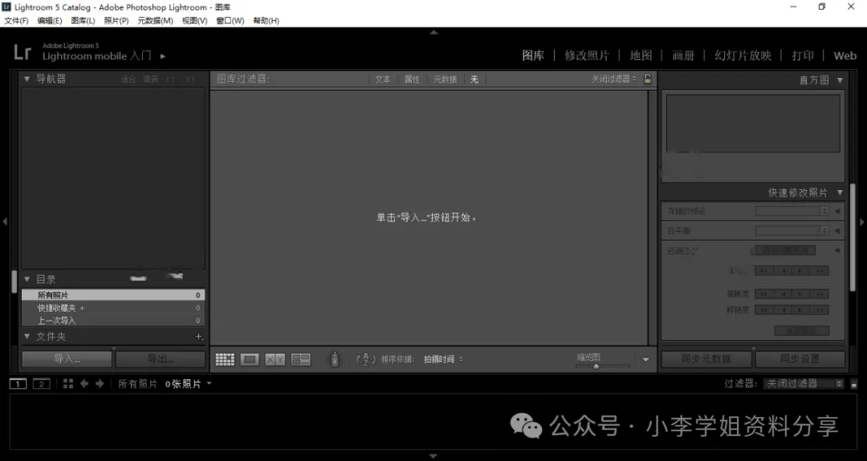Switch to the 幻灯片放映 module
This screenshot has width=867, height=461.
(743, 56)
